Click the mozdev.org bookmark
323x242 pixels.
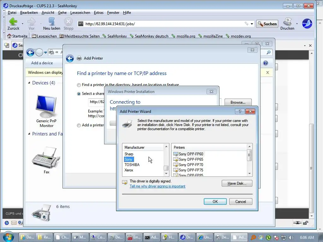pos(238,36)
